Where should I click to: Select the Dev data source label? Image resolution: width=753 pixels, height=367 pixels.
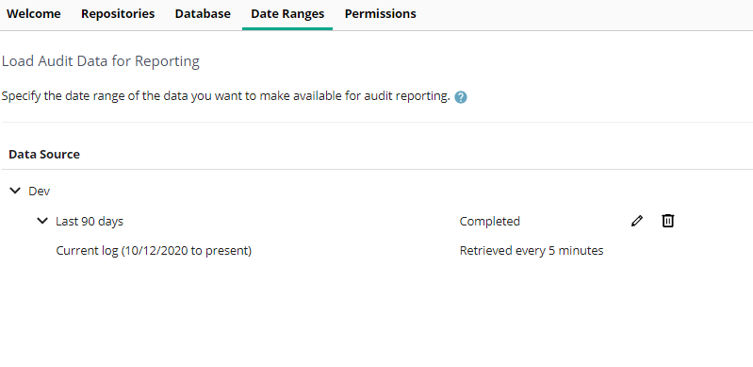40,191
